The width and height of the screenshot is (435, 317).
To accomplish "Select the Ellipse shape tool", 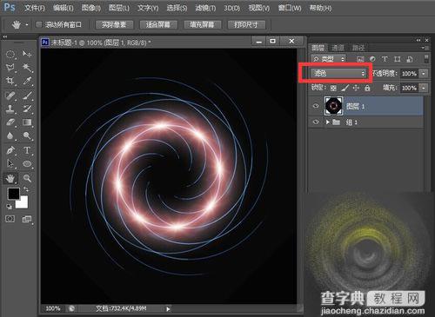I will (x=27, y=164).
